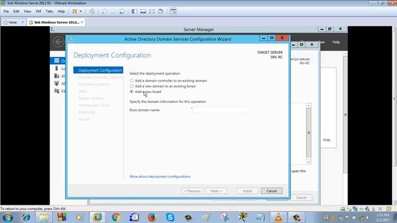This screenshot has width=397, height=223.
Task: Click the Previous button in the wizard
Action: click(192, 191)
